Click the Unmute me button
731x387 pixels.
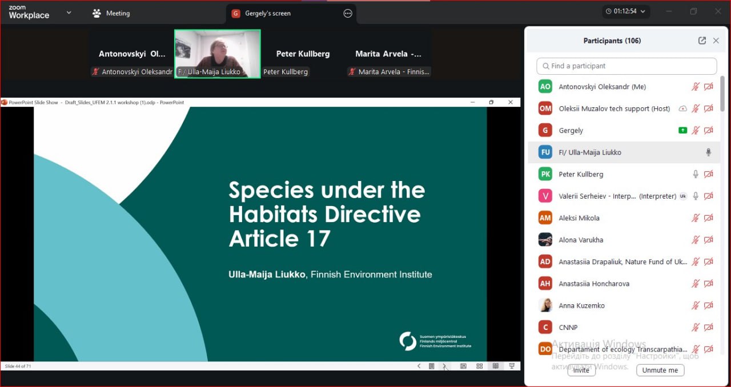660,370
